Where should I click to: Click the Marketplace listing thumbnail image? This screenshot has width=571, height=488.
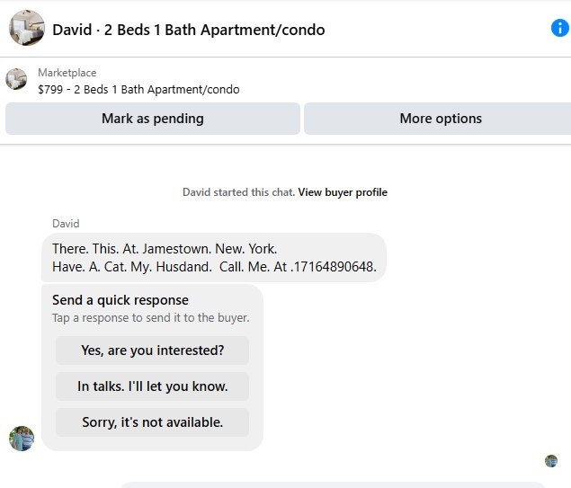pos(16,79)
